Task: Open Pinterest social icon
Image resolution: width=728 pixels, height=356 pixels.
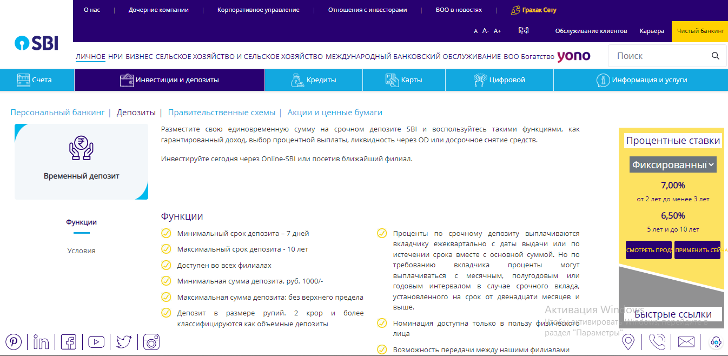Action: [14, 342]
